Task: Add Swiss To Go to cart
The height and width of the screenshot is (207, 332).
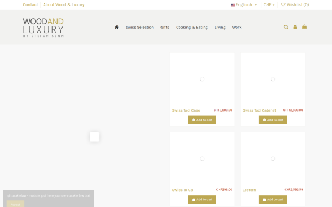Action: coord(202,199)
